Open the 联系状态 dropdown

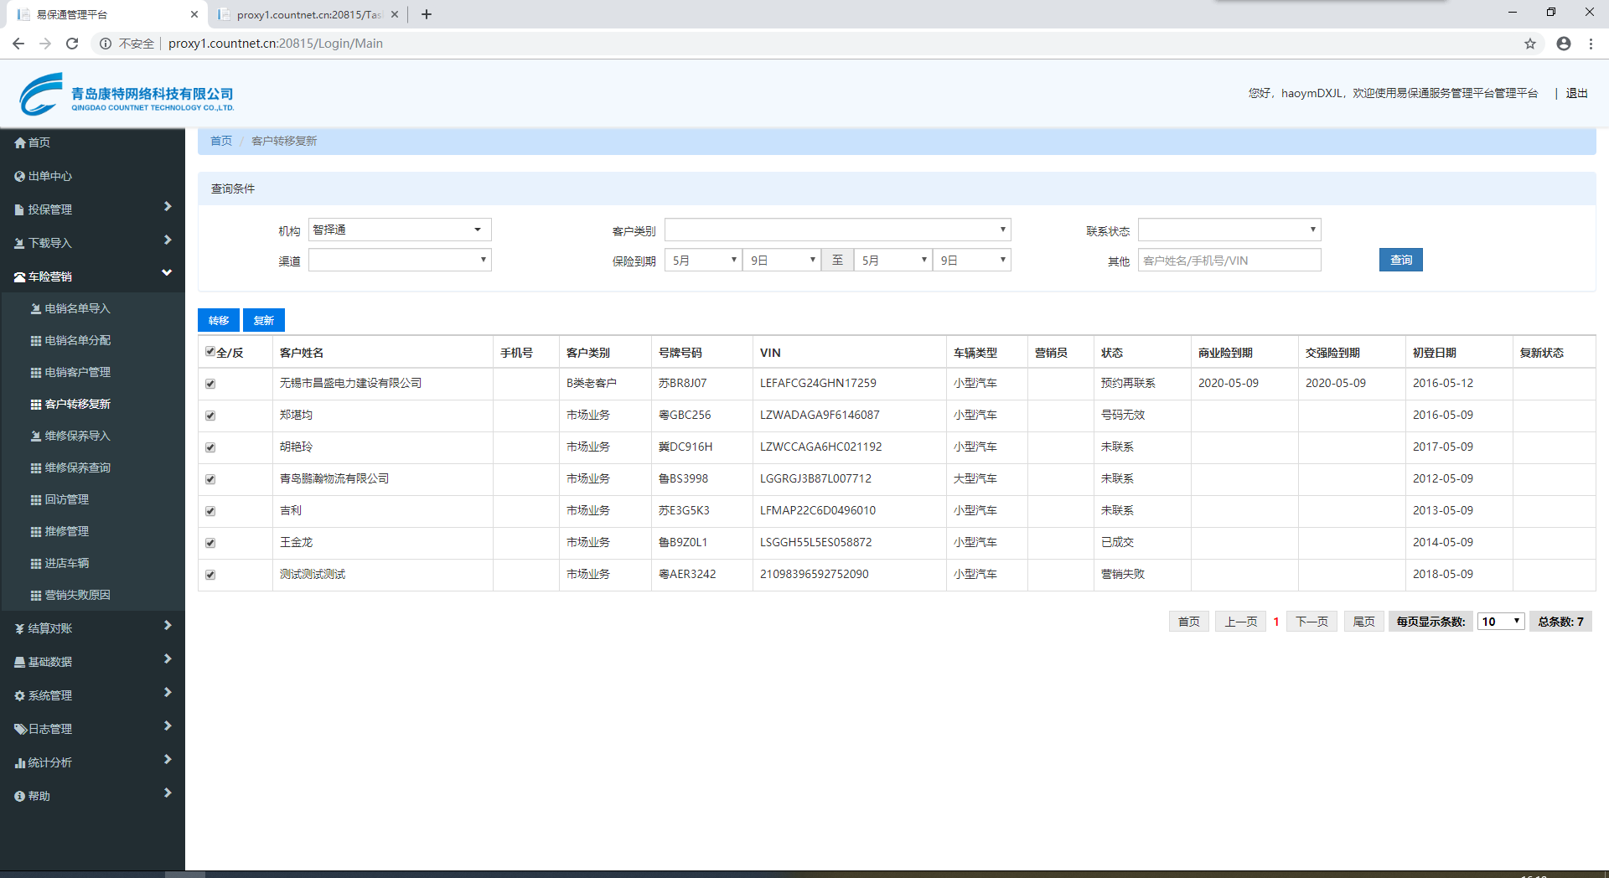(x=1229, y=230)
